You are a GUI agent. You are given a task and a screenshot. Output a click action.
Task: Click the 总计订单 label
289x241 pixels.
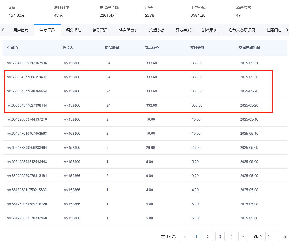click(62, 8)
